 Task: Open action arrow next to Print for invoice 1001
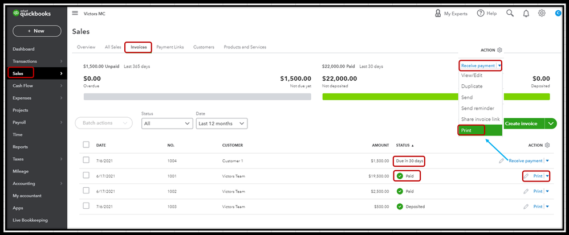[547, 176]
